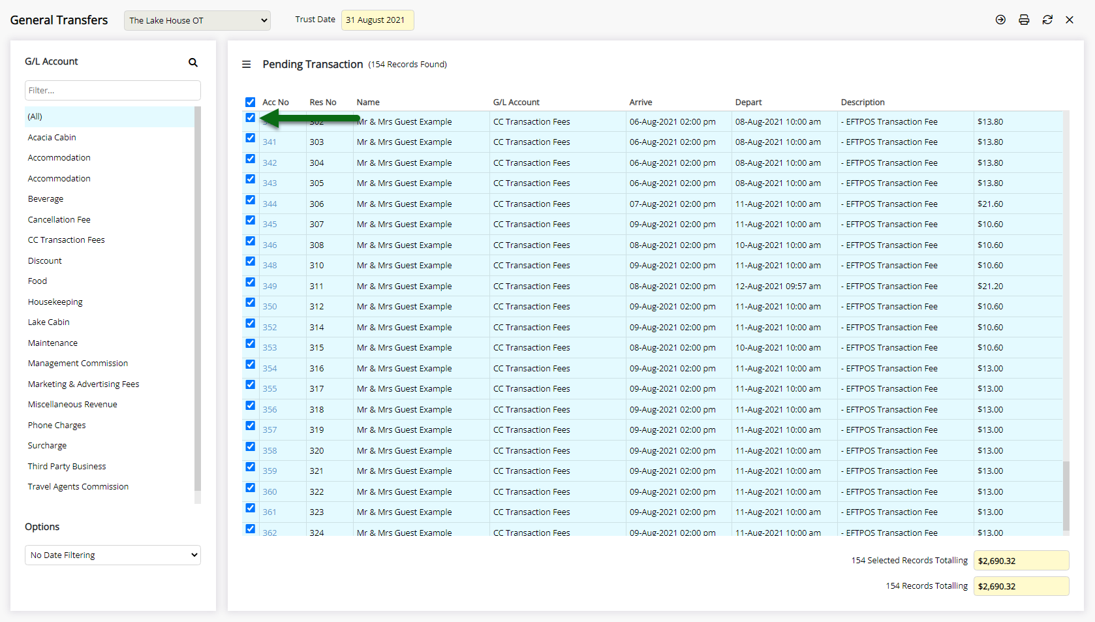Click reservation number 320 cell

pyautogui.click(x=316, y=451)
